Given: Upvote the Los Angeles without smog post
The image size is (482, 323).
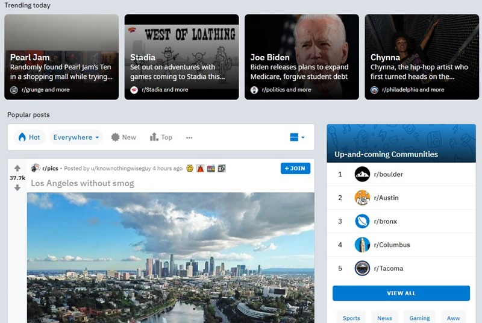Looking at the screenshot, I should 17,168.
